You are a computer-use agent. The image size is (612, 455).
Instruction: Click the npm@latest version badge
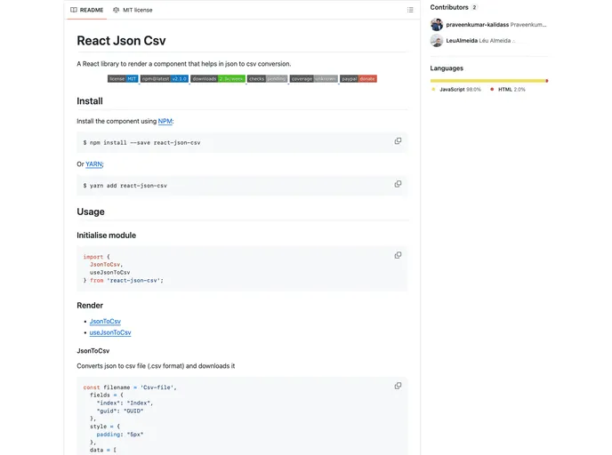pos(165,79)
